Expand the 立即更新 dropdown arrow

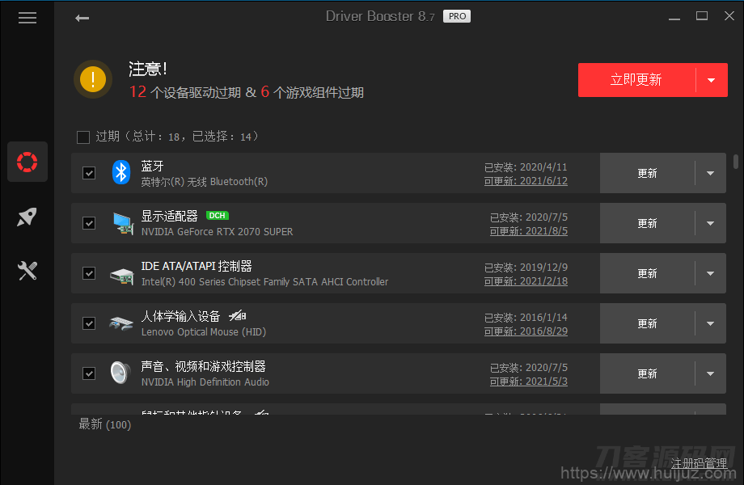coord(712,80)
